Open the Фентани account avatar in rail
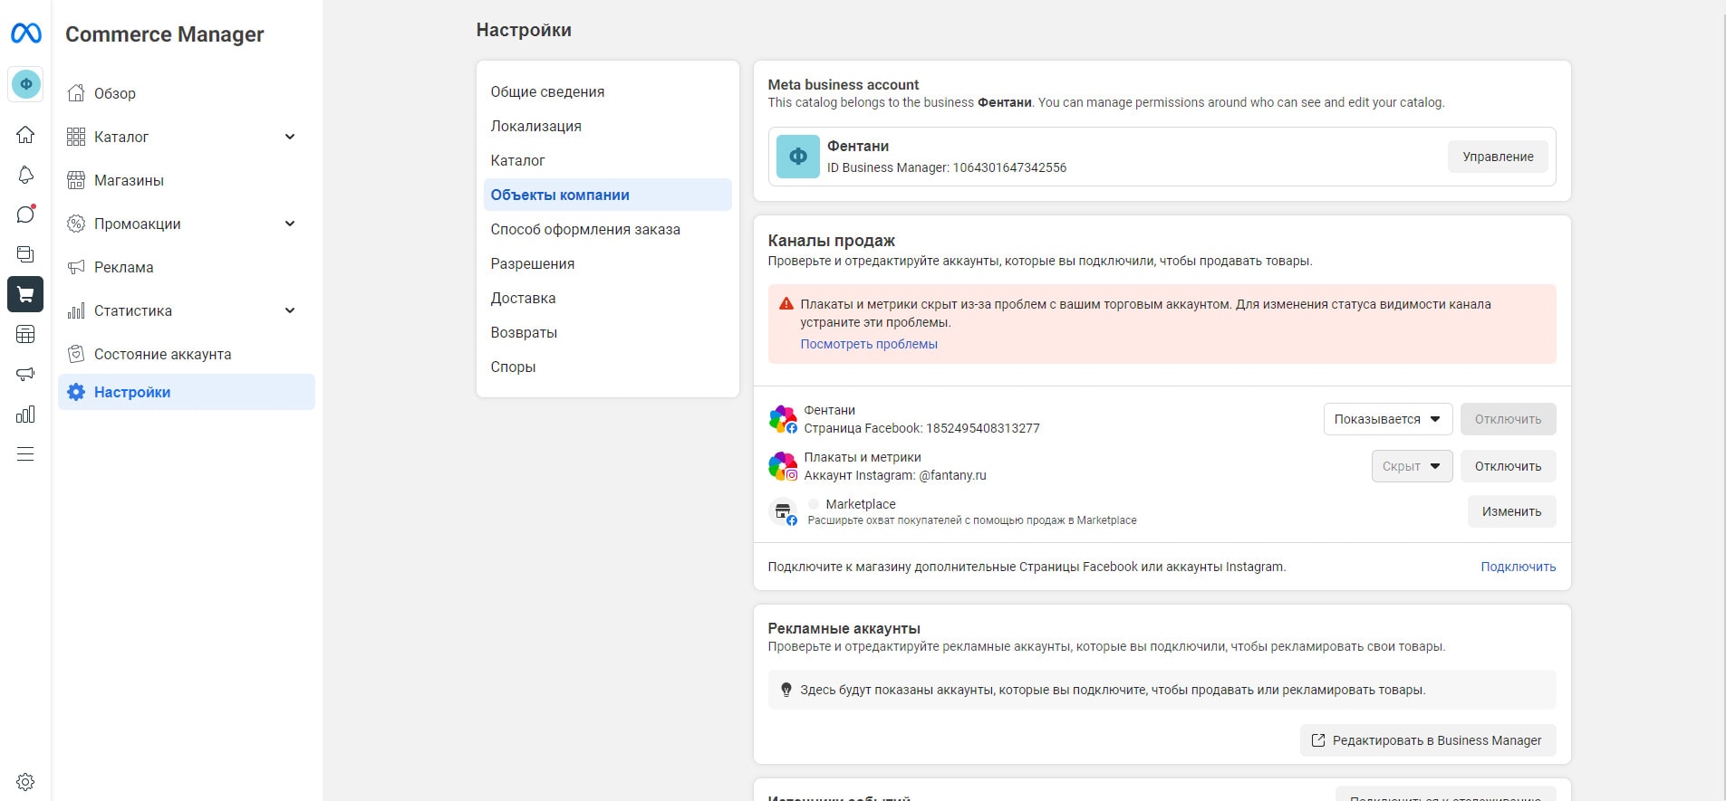Image resolution: width=1726 pixels, height=801 pixels. [x=25, y=84]
